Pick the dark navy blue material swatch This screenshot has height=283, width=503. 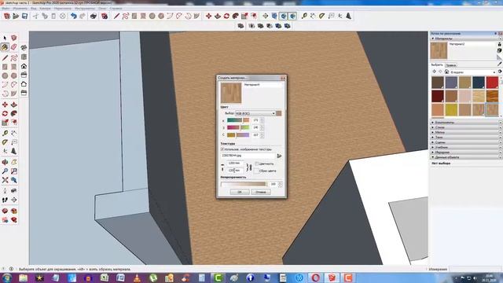(x=479, y=83)
